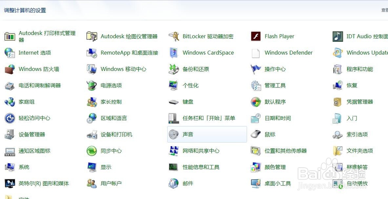Click the Windows Update icon

point(338,53)
